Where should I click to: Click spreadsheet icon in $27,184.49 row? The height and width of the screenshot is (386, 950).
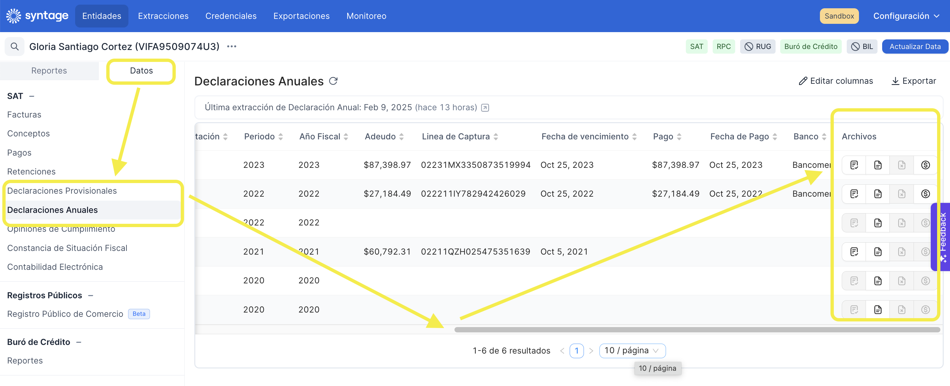pos(901,194)
